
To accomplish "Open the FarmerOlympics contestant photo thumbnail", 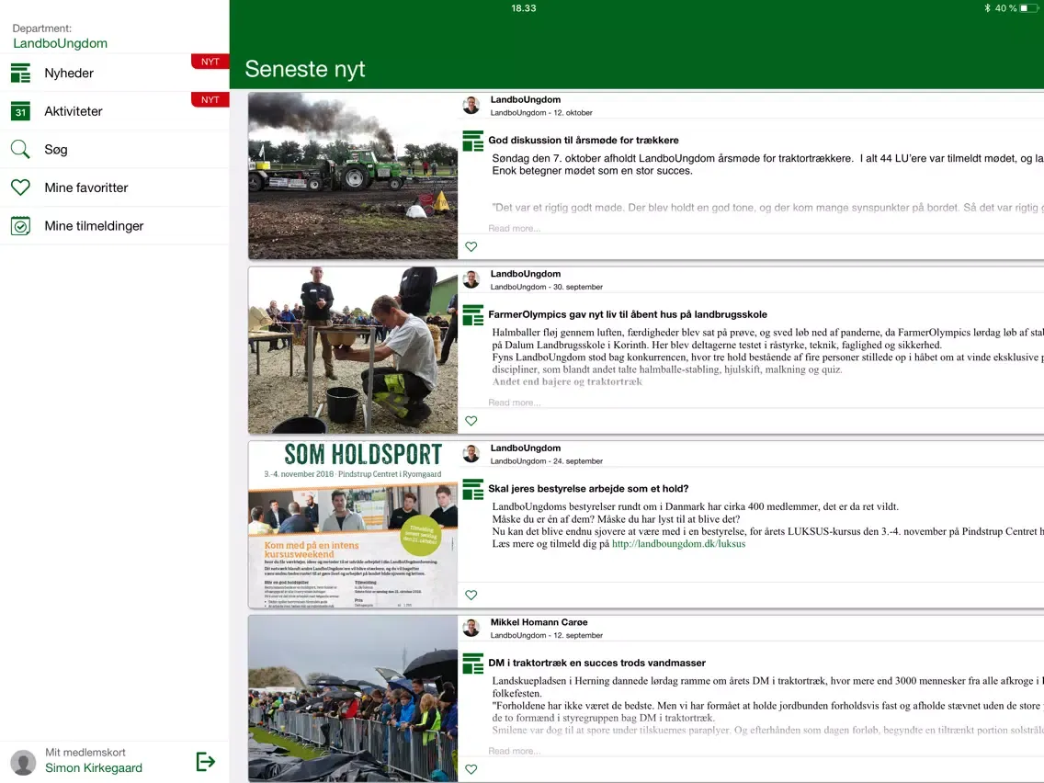I will click(353, 350).
